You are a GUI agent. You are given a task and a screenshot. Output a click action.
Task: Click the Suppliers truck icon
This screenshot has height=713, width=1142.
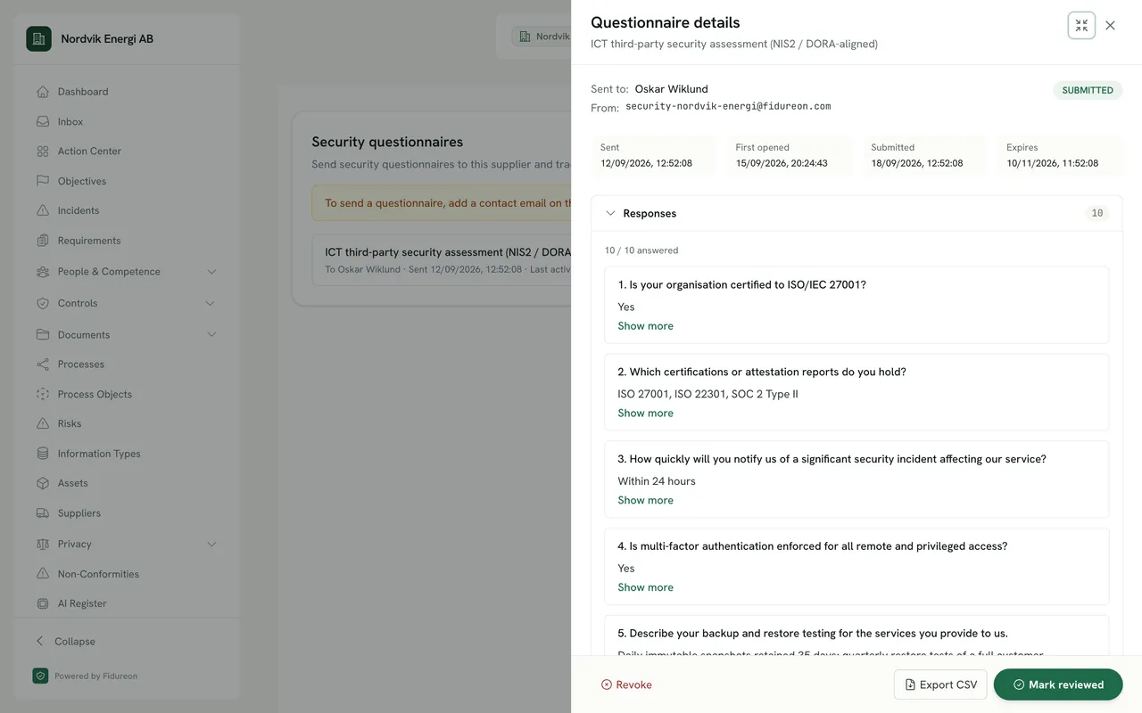click(43, 513)
